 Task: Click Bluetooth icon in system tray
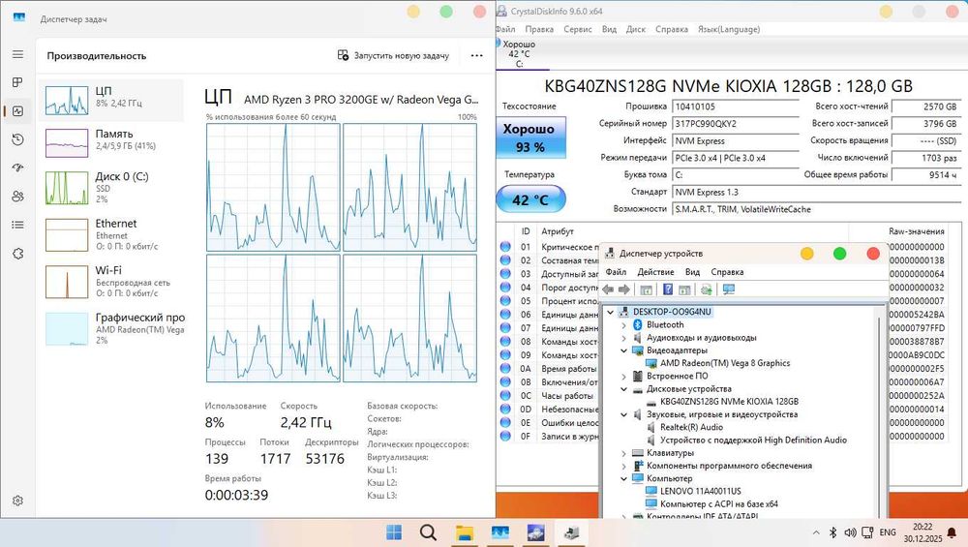[x=832, y=532]
